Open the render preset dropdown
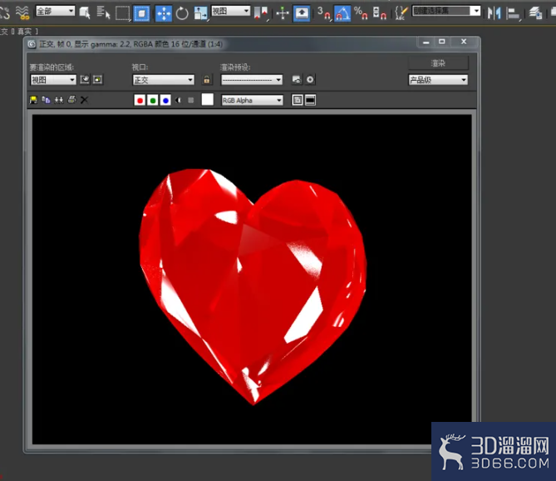The image size is (556, 481). click(x=252, y=80)
